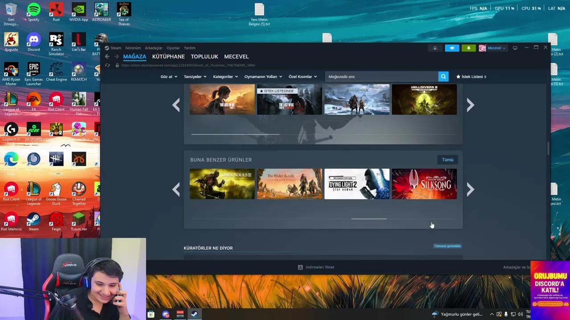Open Discord desktop shortcut

tap(33, 42)
